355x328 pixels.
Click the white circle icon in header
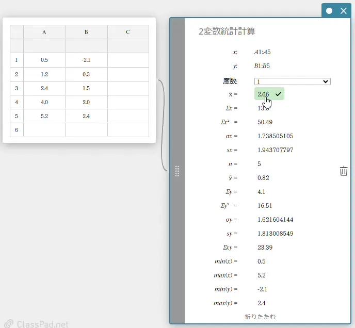pos(329,11)
